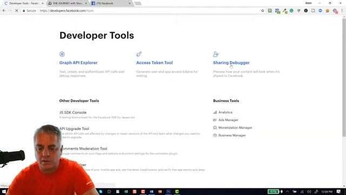Close the (79) Facebook tab

[x=130, y=3]
